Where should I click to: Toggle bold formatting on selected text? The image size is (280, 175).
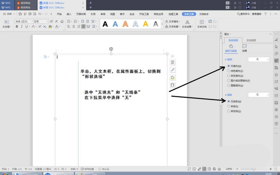click(x=17, y=27)
